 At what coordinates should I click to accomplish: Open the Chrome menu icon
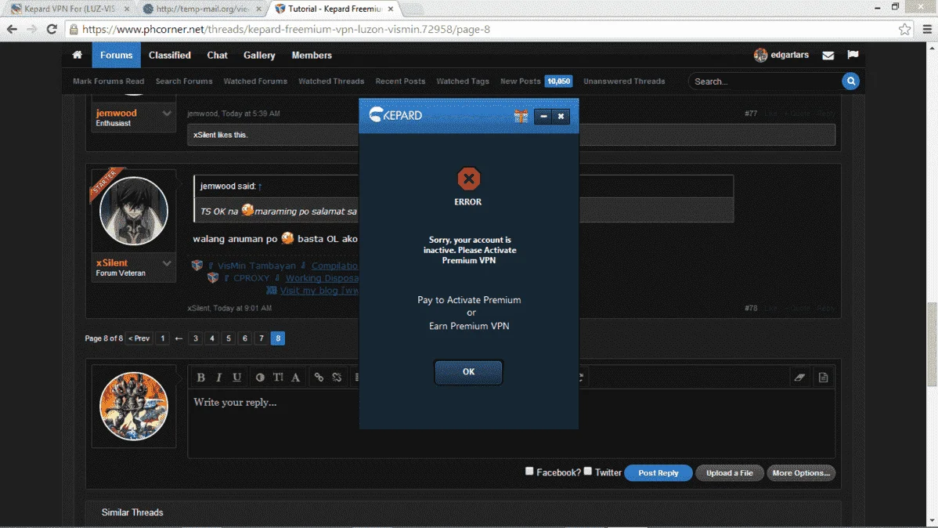click(x=927, y=29)
